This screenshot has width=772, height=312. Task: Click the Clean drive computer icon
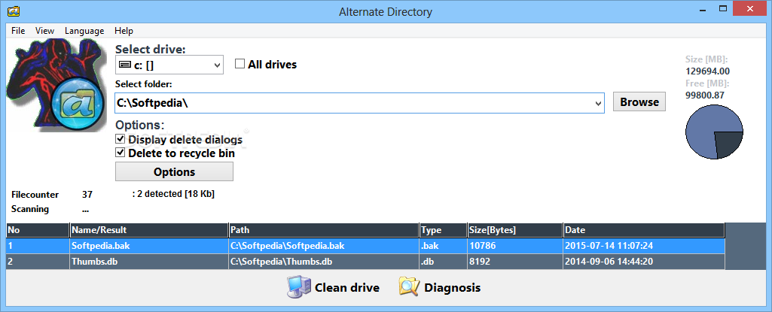click(299, 287)
